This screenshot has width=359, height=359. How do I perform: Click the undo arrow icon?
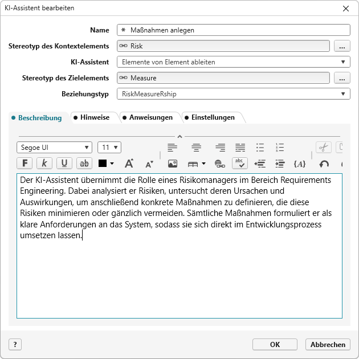coord(324,164)
